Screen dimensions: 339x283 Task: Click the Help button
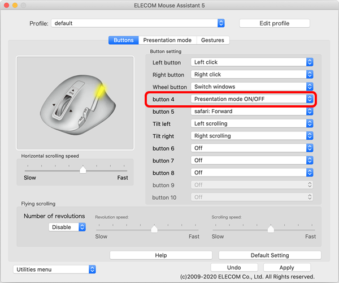click(x=161, y=255)
